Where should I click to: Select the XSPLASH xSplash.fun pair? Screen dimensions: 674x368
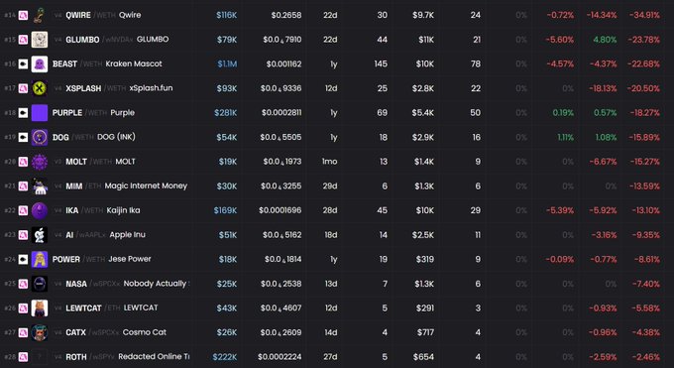click(119, 88)
